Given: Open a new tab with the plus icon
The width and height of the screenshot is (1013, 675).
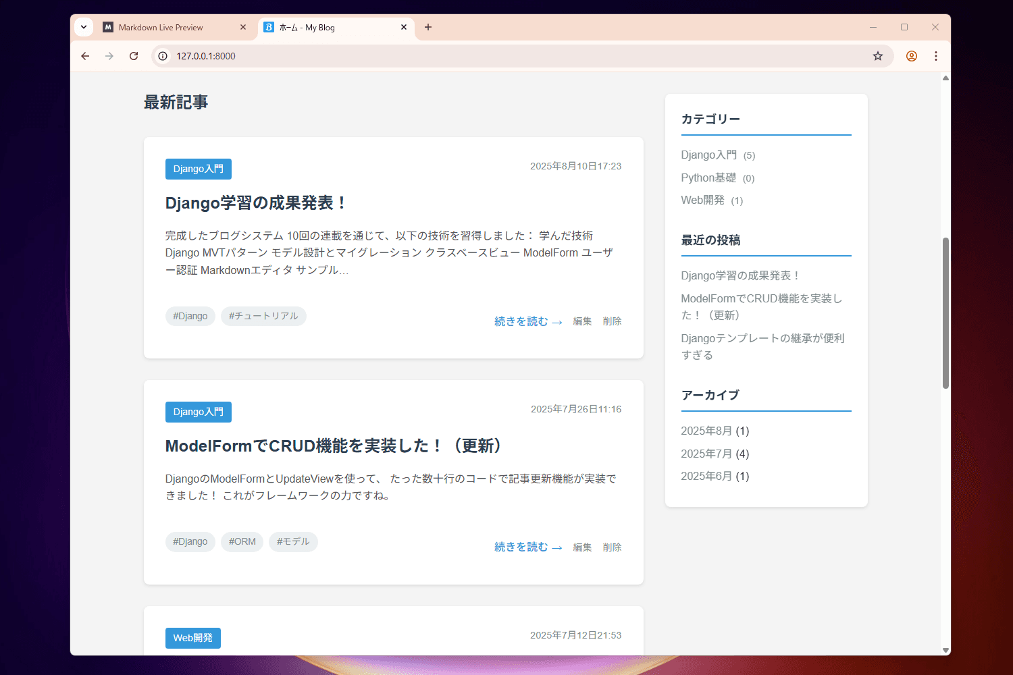Looking at the screenshot, I should [x=428, y=27].
